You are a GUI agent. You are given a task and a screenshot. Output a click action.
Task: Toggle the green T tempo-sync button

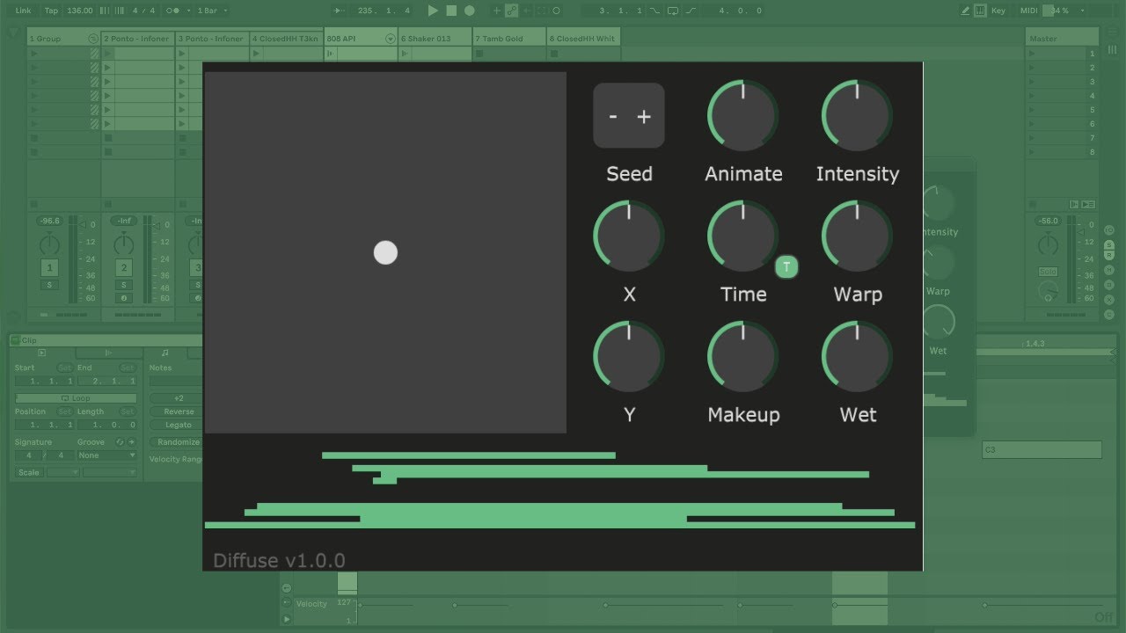[786, 267]
